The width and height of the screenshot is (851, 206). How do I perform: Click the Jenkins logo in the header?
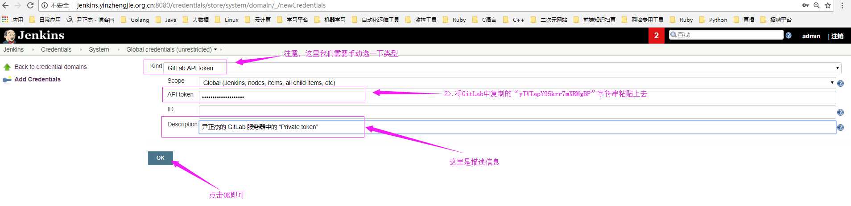click(x=34, y=35)
